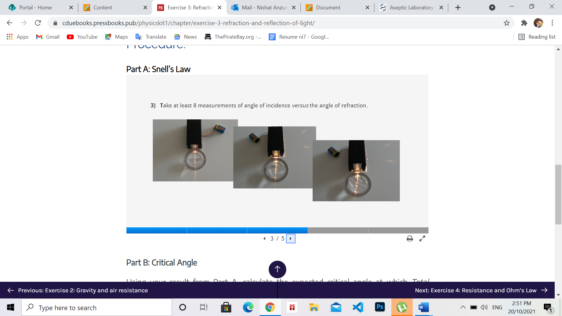Go to next slide arrow

(290, 238)
